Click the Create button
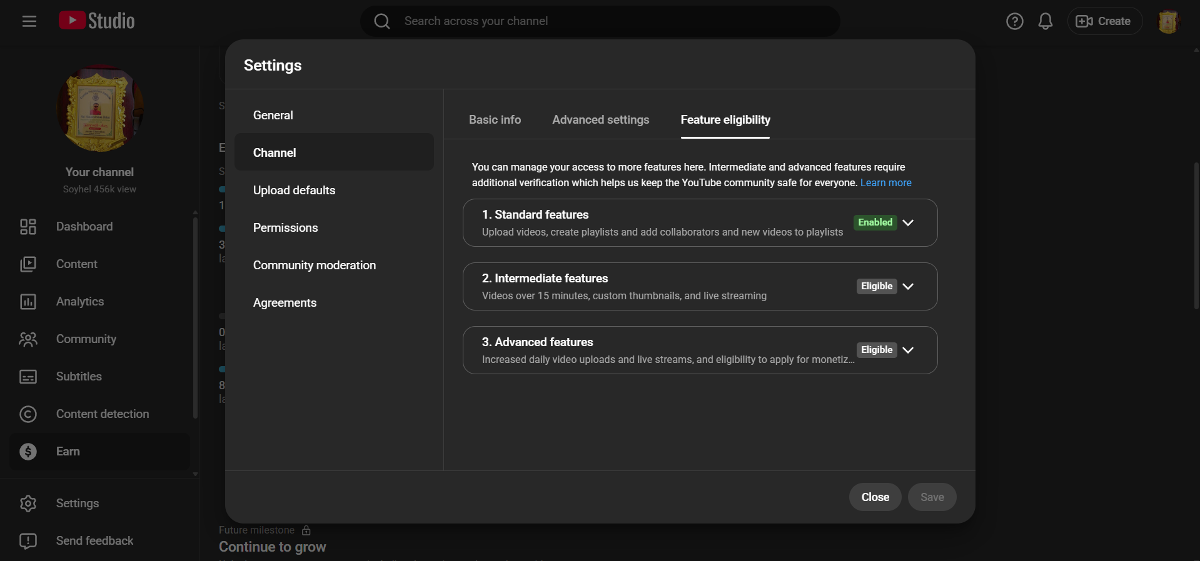Image resolution: width=1200 pixels, height=561 pixels. [1104, 21]
